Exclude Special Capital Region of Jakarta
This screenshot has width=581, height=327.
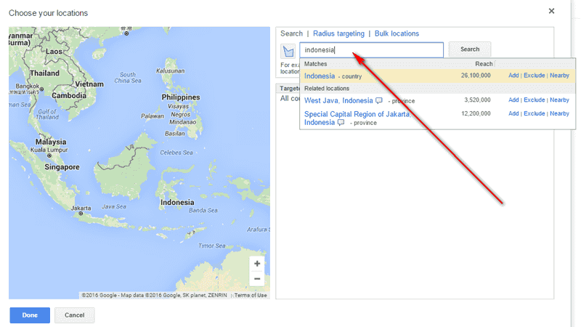click(x=534, y=114)
